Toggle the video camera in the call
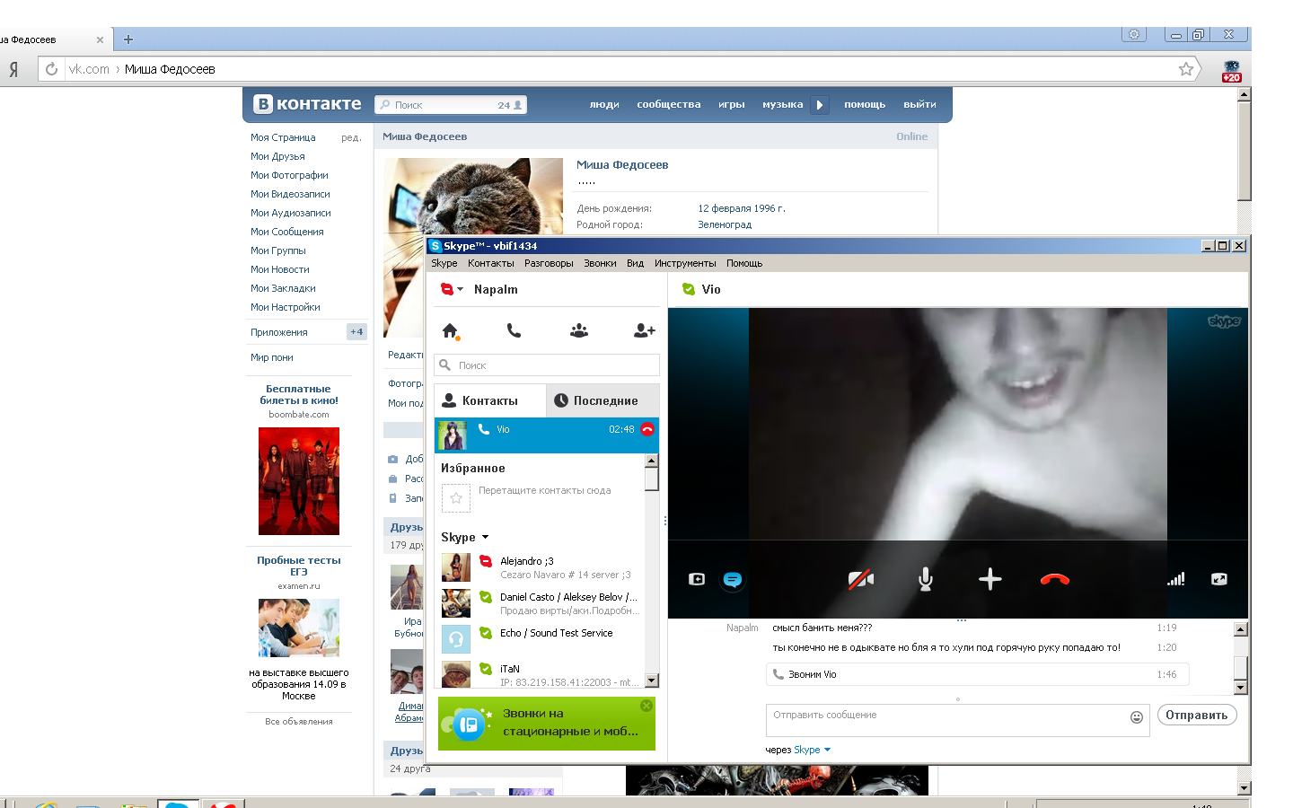 861,579
